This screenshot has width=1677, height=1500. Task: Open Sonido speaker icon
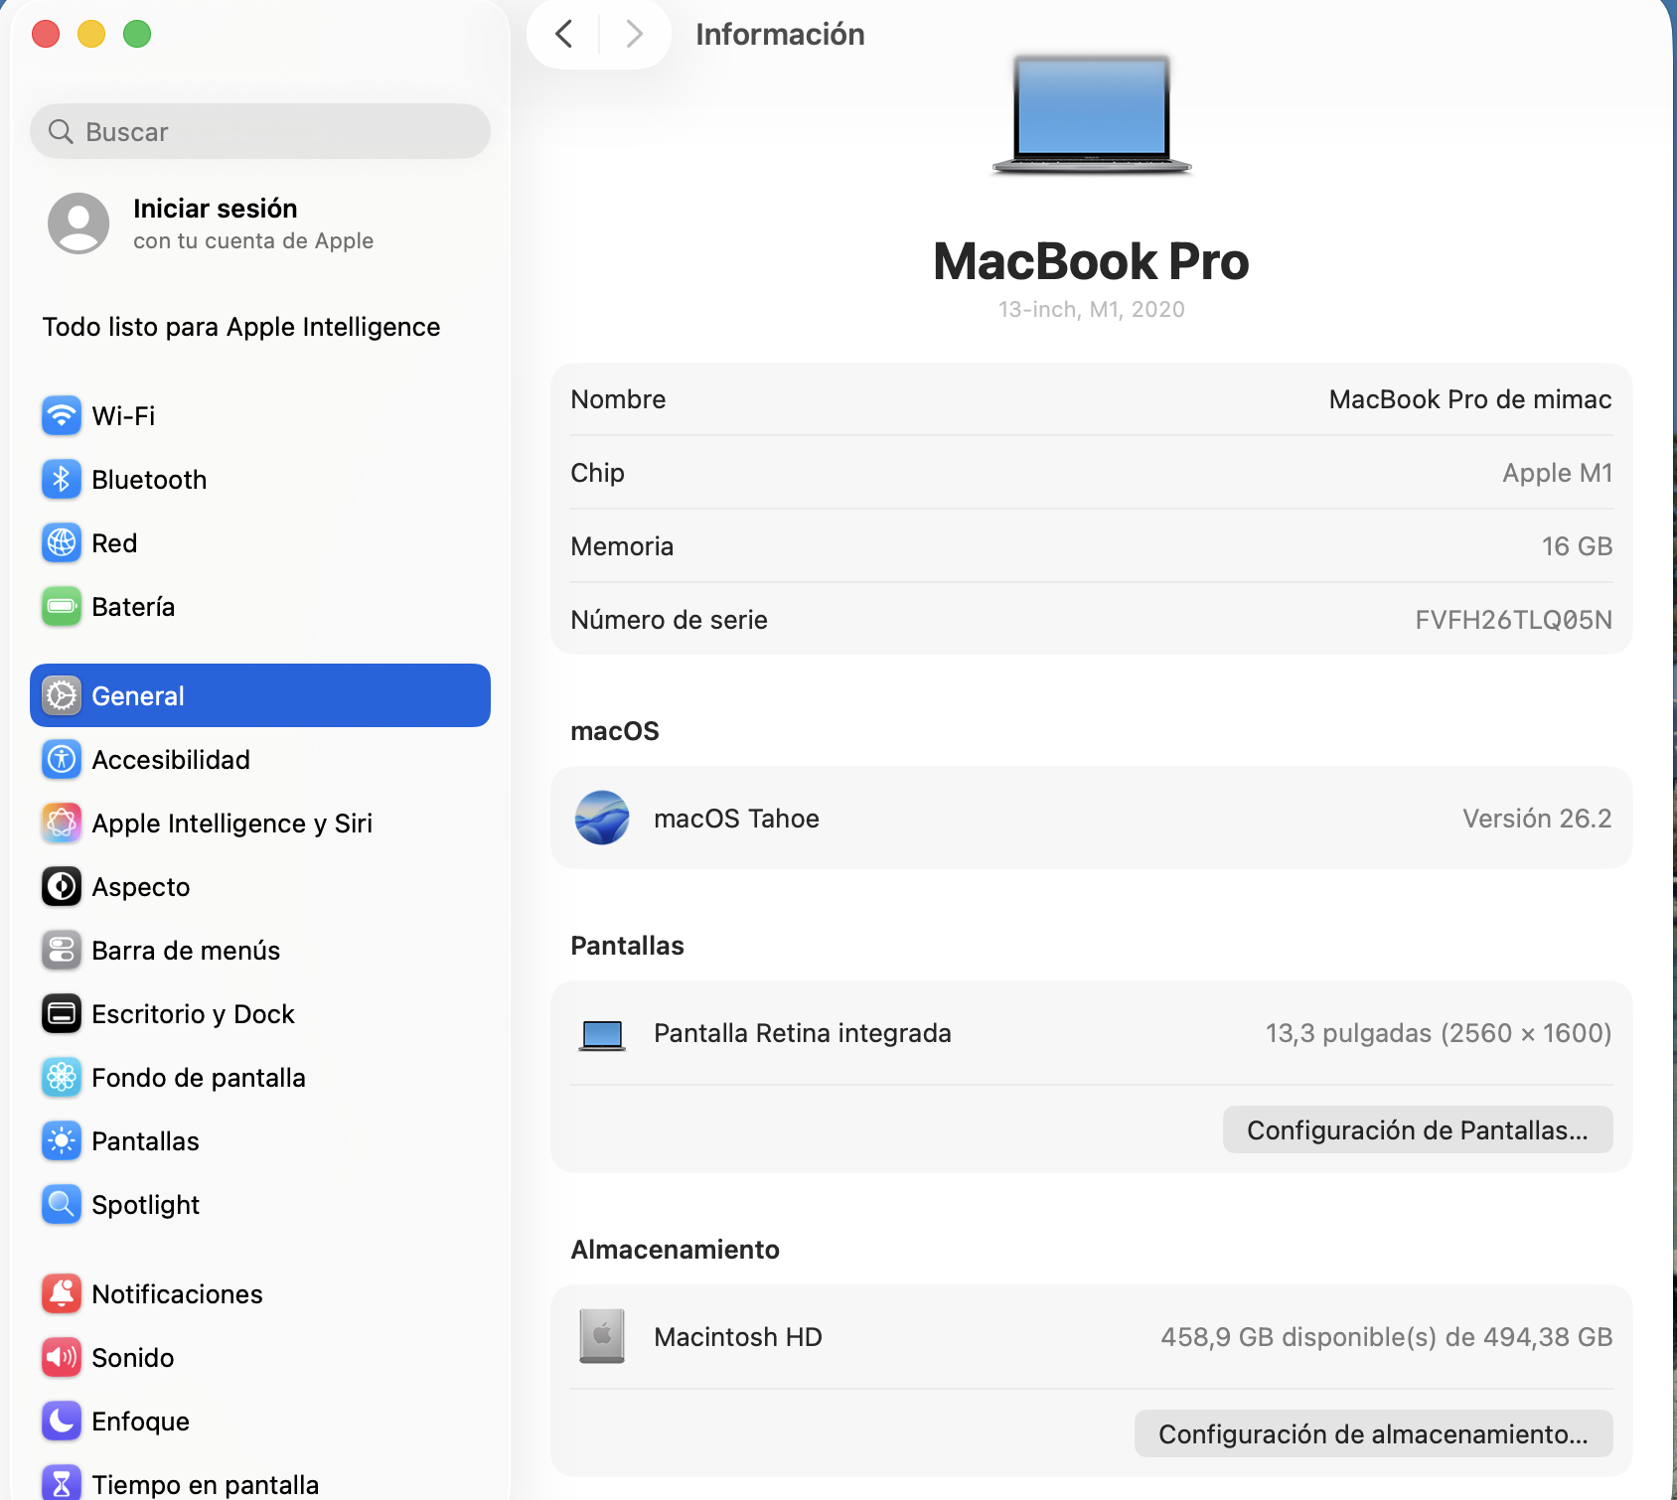(x=62, y=1357)
